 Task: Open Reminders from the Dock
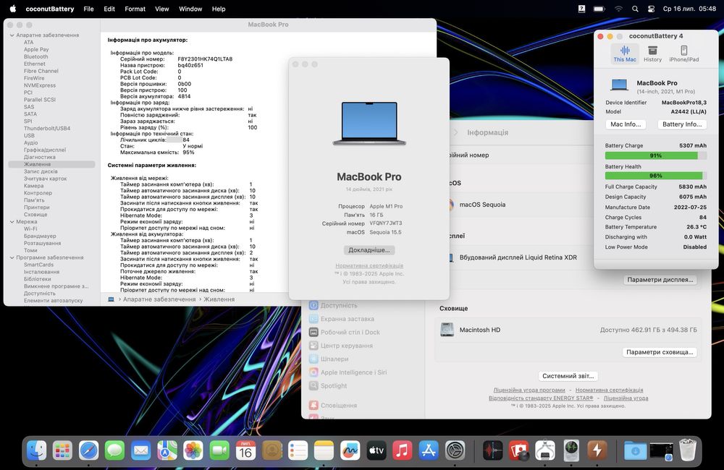click(x=298, y=450)
